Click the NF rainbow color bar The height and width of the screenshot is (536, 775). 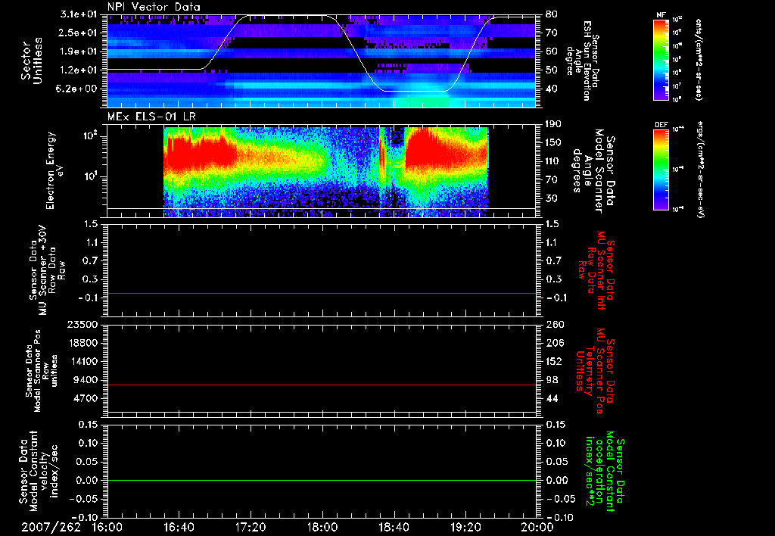point(661,60)
